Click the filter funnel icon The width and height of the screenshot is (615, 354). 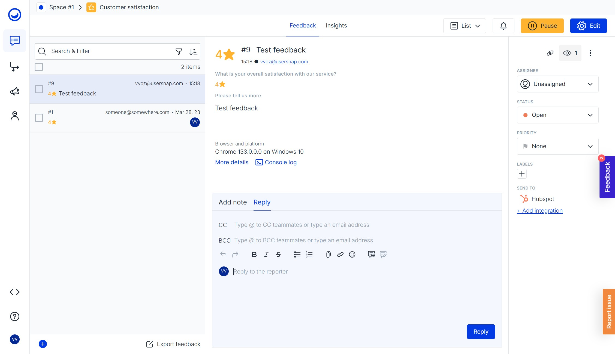[179, 51]
